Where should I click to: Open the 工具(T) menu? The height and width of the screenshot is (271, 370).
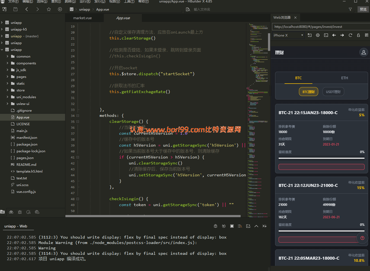click(x=129, y=1)
